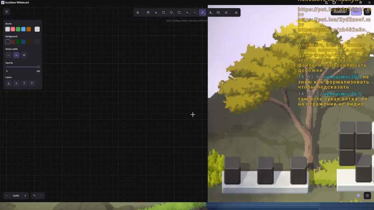Select the Eraser tool
This screenshot has width=374, height=210.
coord(226,13)
